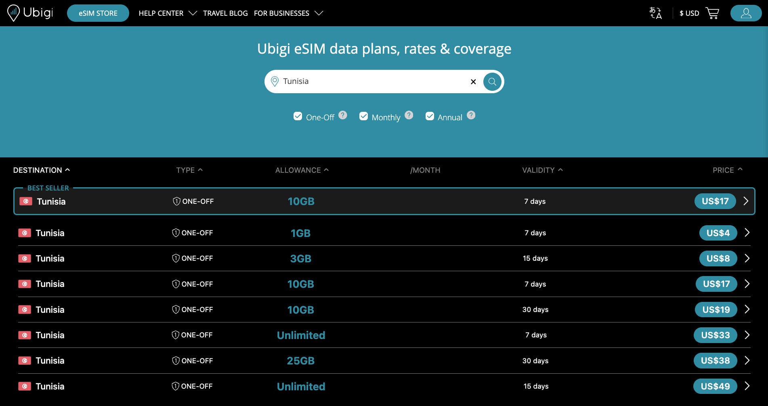This screenshot has width=768, height=406.
Task: Clear the Tunisia search with the X icon
Action: pyautogui.click(x=473, y=82)
